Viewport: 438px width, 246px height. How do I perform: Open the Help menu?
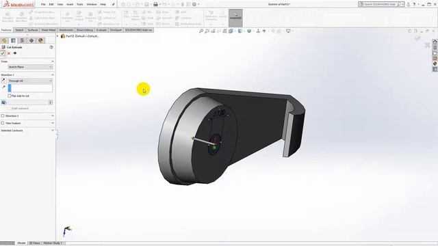(x=103, y=4)
